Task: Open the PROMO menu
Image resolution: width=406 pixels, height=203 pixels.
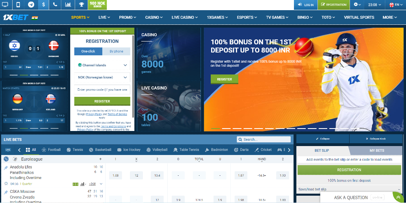Action: pos(127,17)
